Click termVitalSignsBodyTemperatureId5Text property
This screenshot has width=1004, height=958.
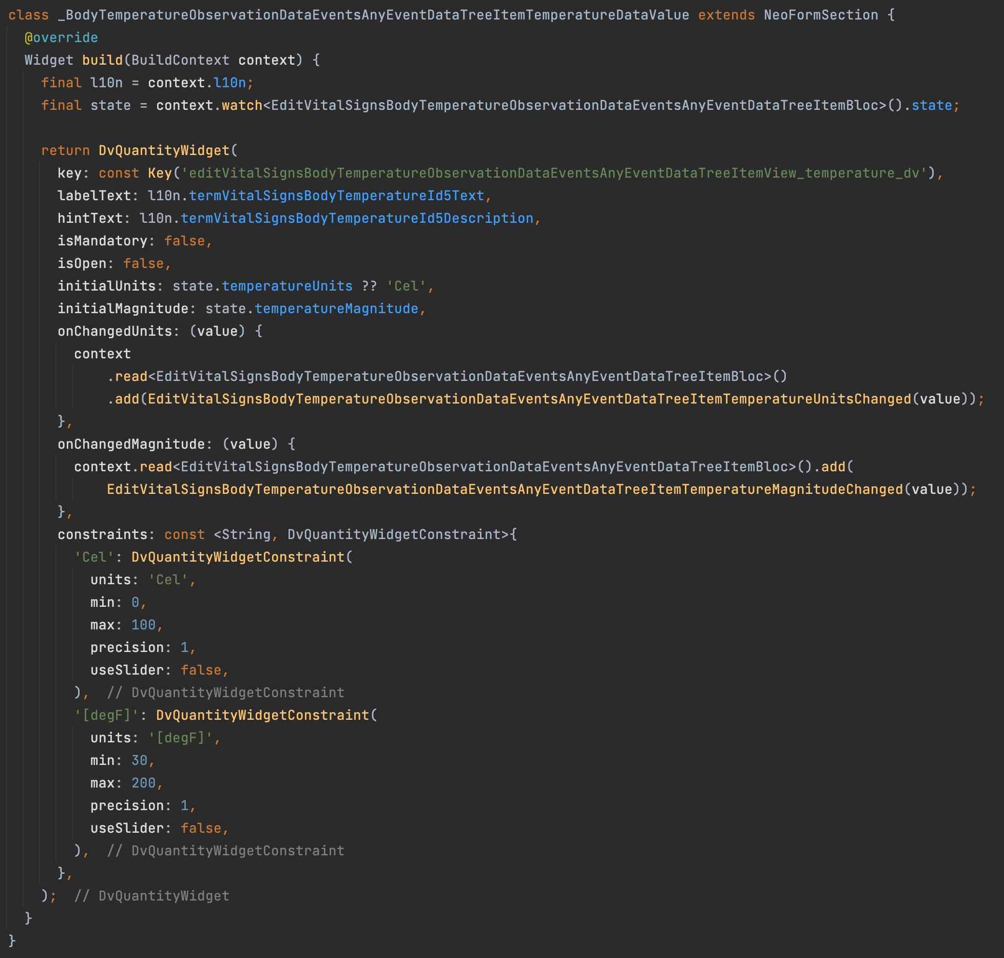coord(336,196)
